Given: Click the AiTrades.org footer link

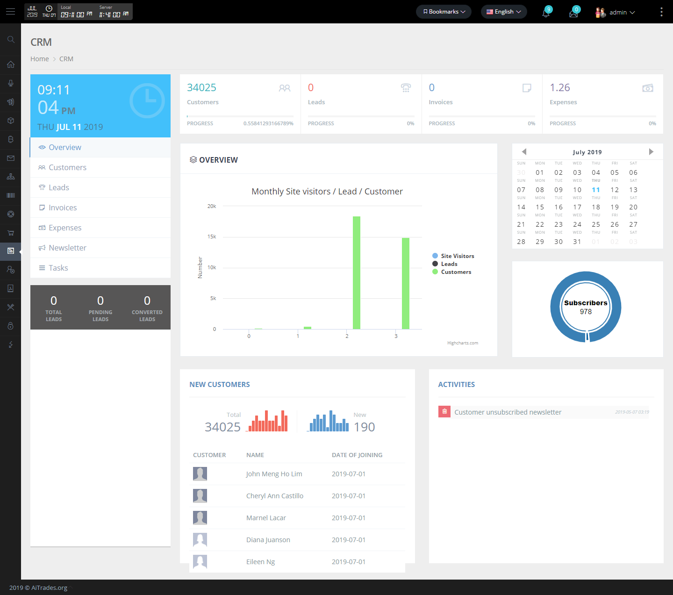Looking at the screenshot, I should (x=49, y=588).
